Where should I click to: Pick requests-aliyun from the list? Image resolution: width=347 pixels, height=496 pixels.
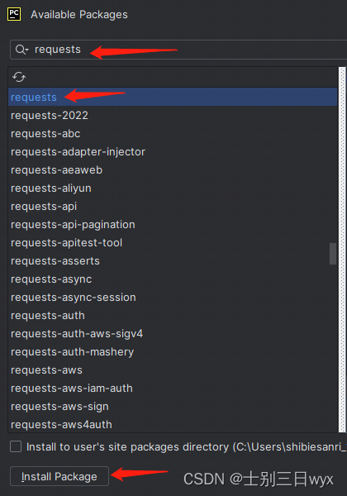pos(173,188)
